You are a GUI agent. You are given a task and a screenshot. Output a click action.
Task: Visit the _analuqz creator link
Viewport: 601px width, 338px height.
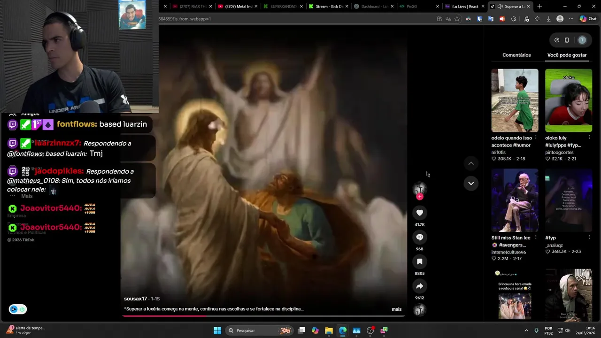pyautogui.click(x=555, y=245)
